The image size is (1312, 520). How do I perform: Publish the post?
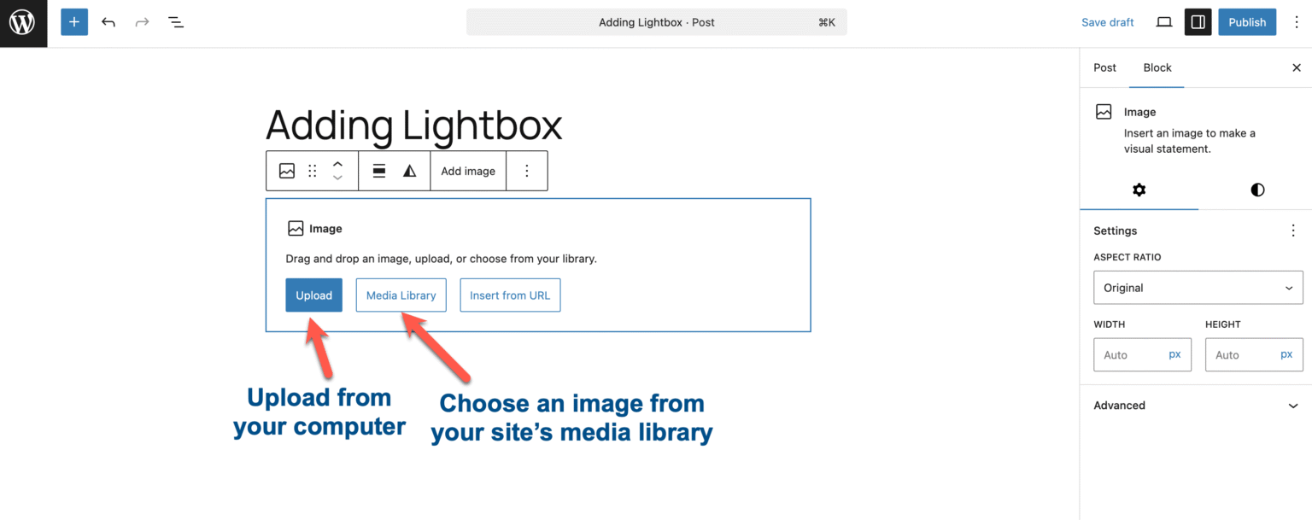click(x=1246, y=21)
